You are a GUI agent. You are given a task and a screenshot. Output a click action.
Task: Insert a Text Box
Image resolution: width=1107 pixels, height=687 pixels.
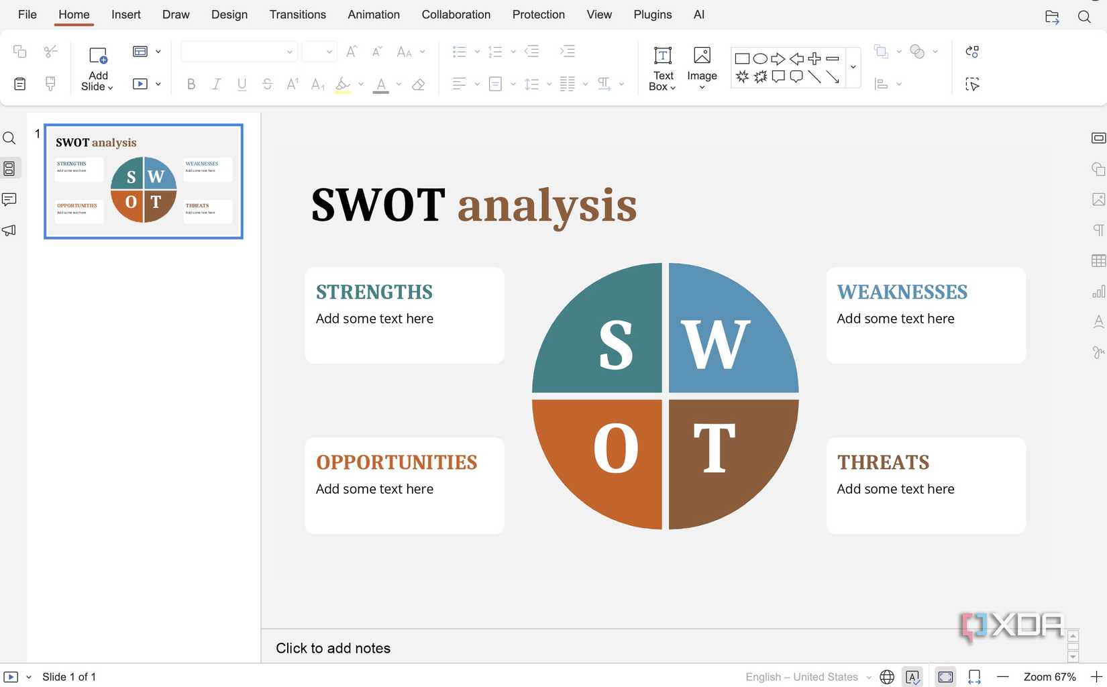662,68
